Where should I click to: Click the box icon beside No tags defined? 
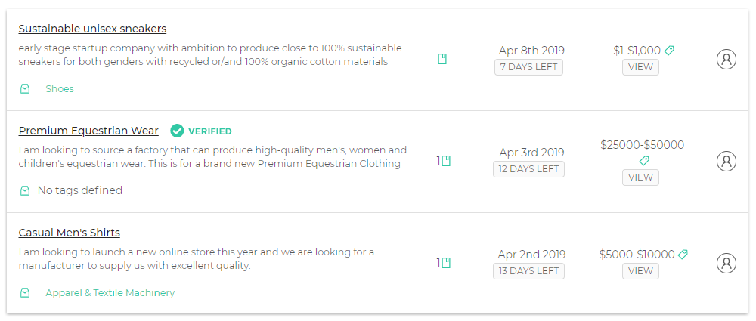[x=25, y=191]
